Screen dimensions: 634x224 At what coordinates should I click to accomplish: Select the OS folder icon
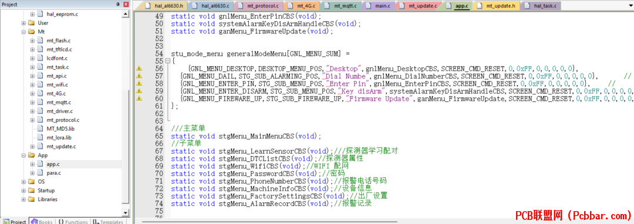click(x=31, y=182)
